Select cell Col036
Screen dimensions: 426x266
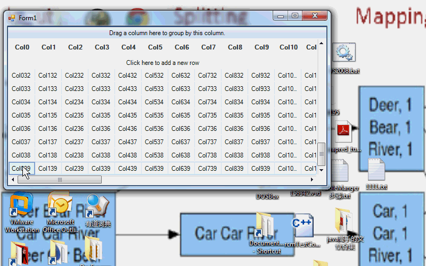[21, 128]
